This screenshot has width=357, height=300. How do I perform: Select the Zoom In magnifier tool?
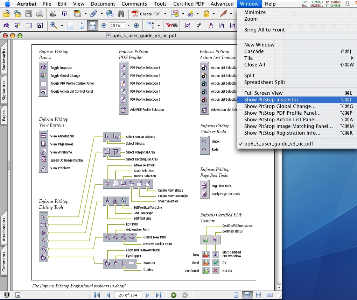(54, 26)
